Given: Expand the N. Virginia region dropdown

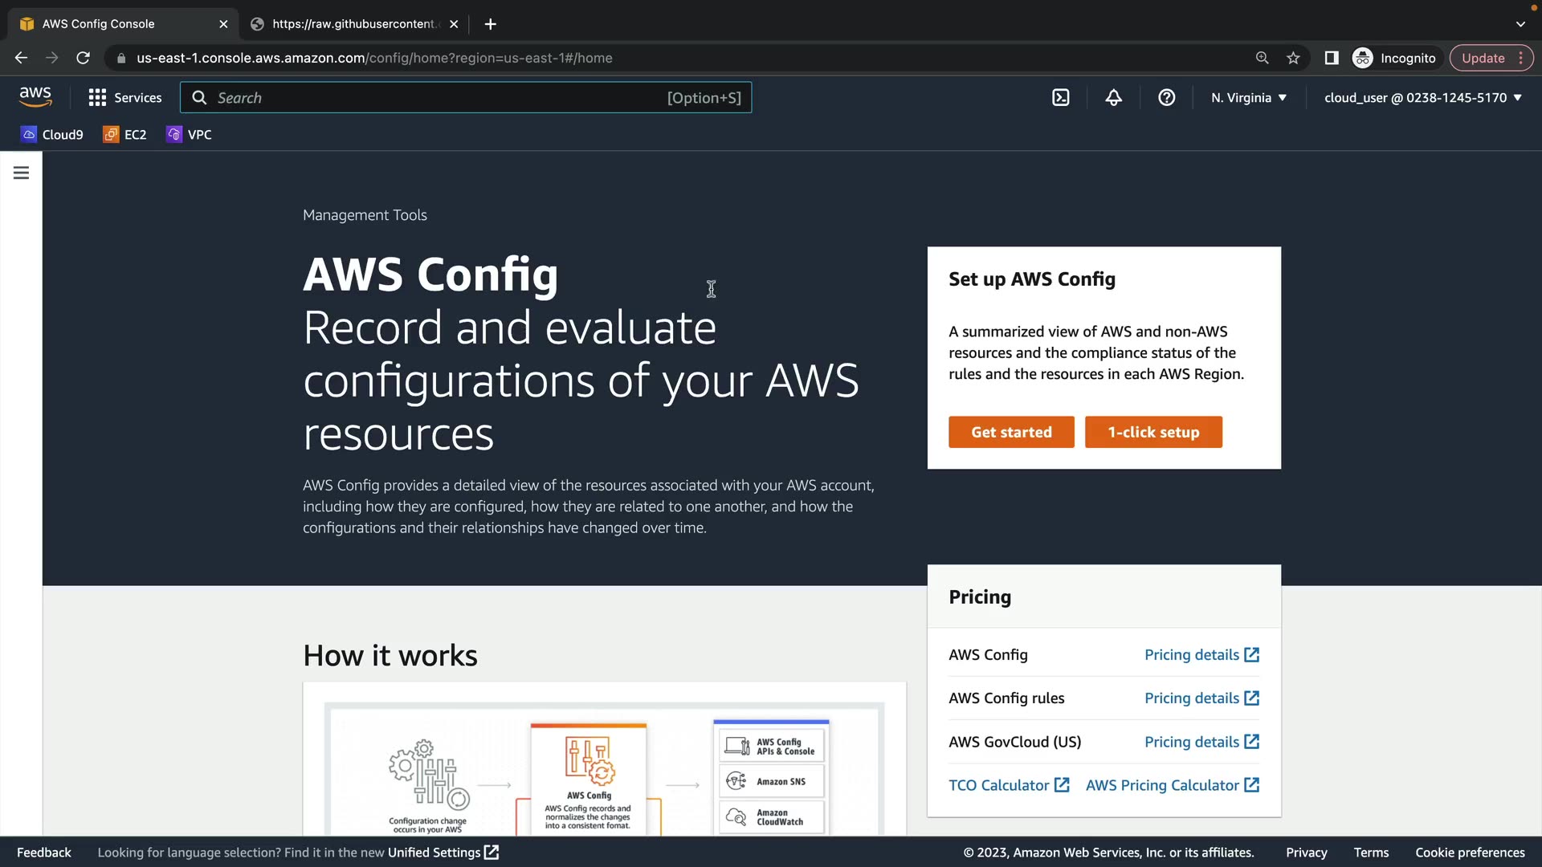Looking at the screenshot, I should click(1249, 98).
